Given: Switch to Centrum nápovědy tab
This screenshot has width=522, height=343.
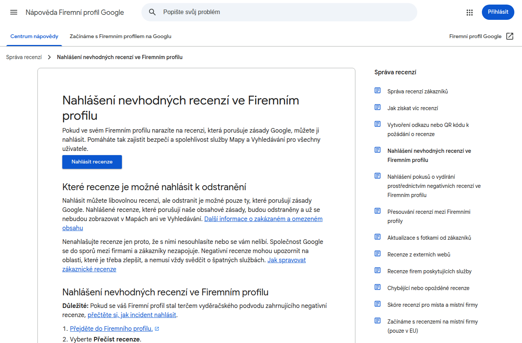Looking at the screenshot, I should pos(34,36).
